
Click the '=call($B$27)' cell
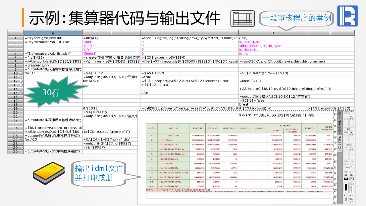pos(110,147)
